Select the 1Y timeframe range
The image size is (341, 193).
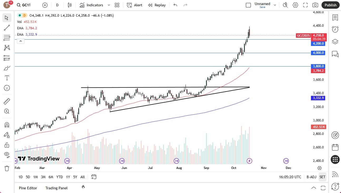(68, 177)
